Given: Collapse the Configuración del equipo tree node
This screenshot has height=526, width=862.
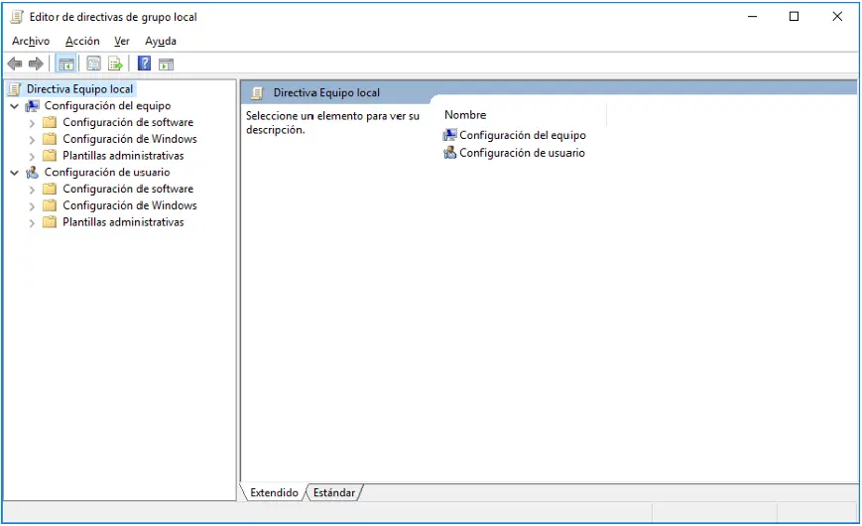Looking at the screenshot, I should (14, 105).
